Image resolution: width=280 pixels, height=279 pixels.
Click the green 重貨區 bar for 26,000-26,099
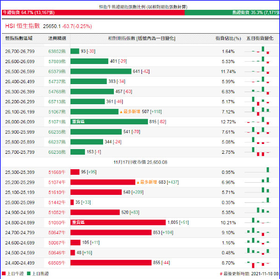click(x=109, y=122)
